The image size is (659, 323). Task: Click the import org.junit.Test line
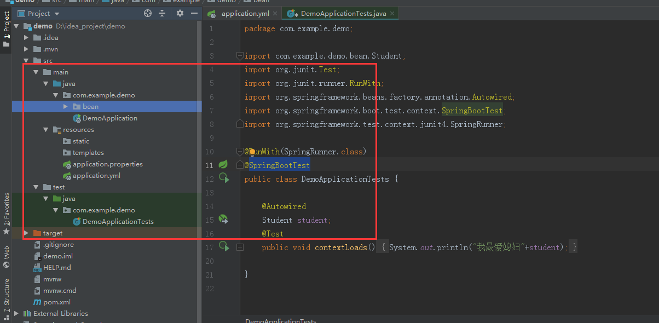pos(293,70)
